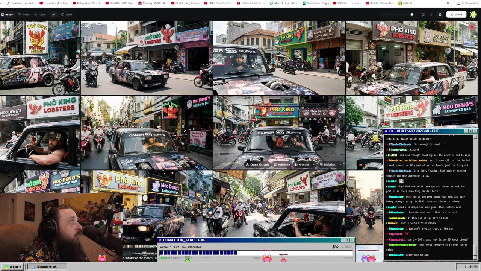Expand the bookmarks overflow chevron
Screen dimensions: 481x271
448,3
